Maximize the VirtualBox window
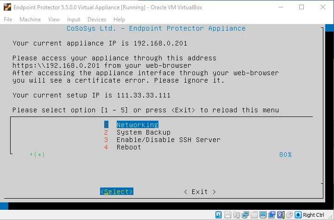 tap(302, 7)
